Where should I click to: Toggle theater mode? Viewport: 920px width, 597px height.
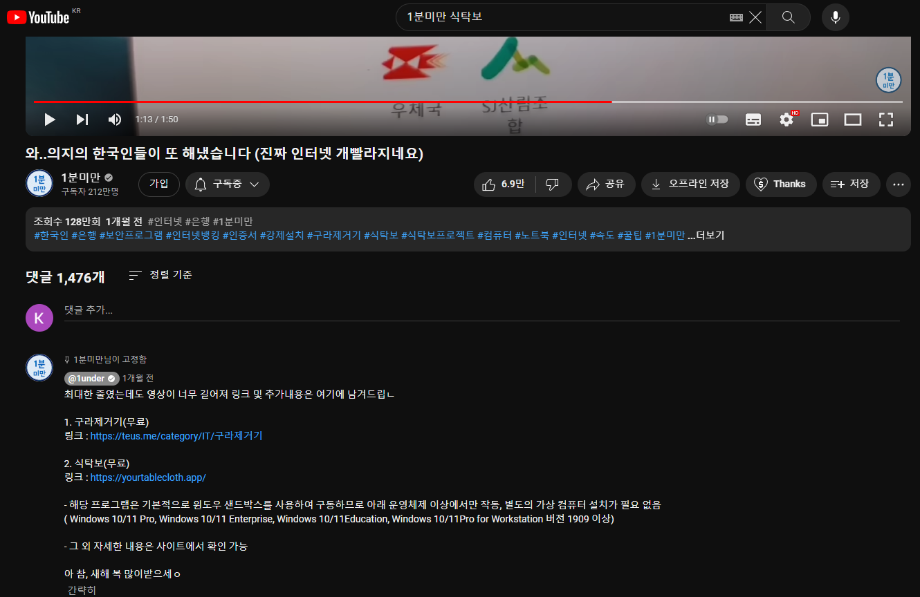[853, 120]
